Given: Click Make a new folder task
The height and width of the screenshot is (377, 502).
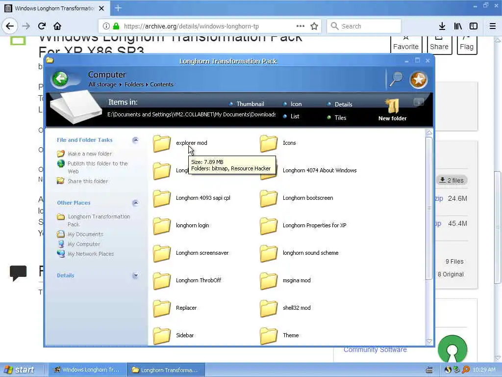Looking at the screenshot, I should tap(84, 154).
